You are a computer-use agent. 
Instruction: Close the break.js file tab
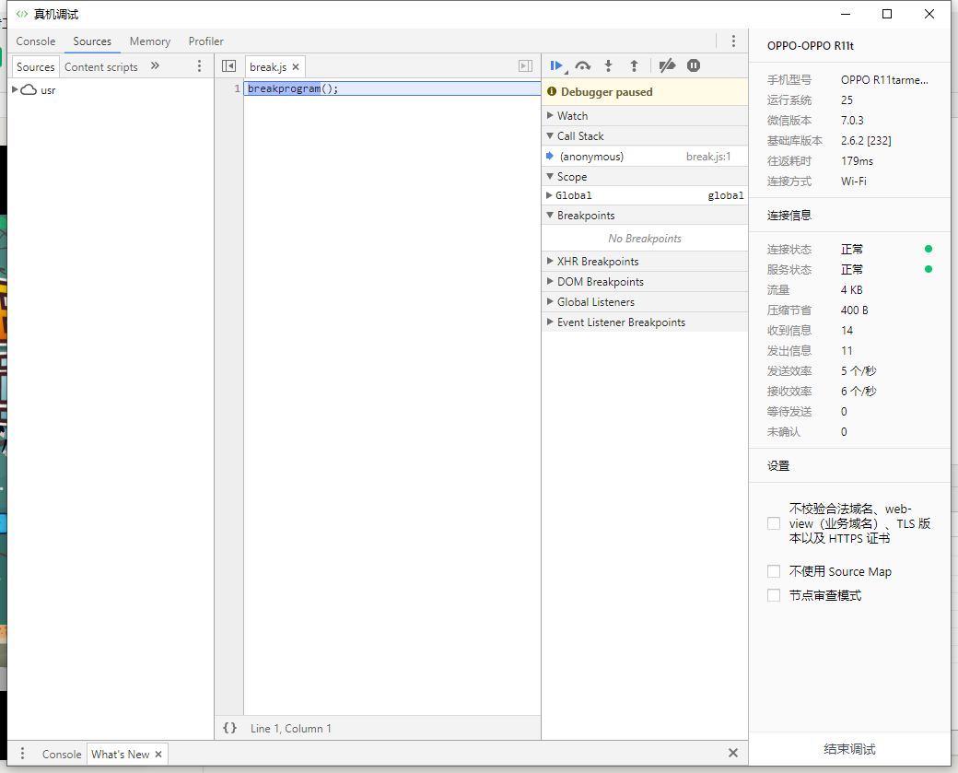coord(296,67)
